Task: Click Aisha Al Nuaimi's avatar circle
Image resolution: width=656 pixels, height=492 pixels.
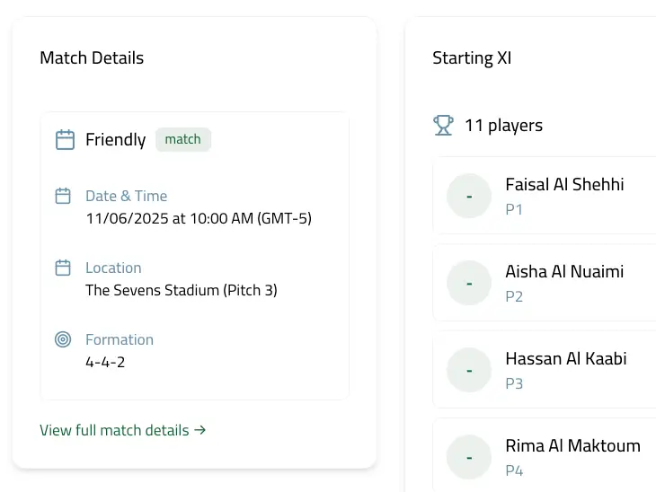Action: pyautogui.click(x=469, y=283)
